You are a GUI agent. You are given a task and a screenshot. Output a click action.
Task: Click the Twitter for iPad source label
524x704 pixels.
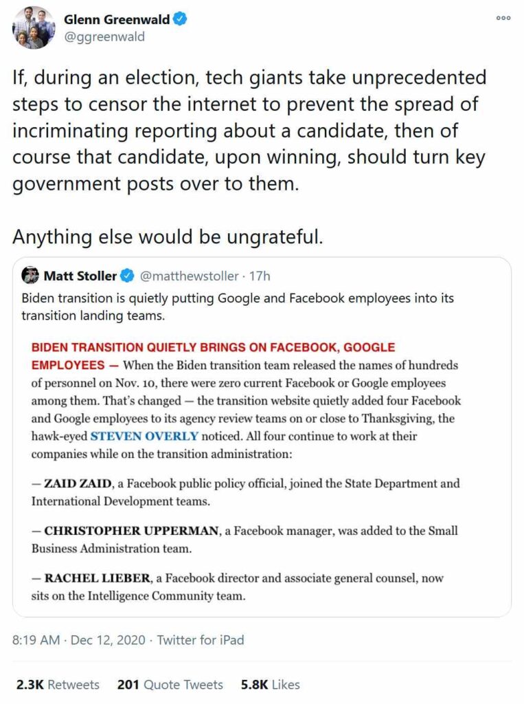(x=201, y=640)
